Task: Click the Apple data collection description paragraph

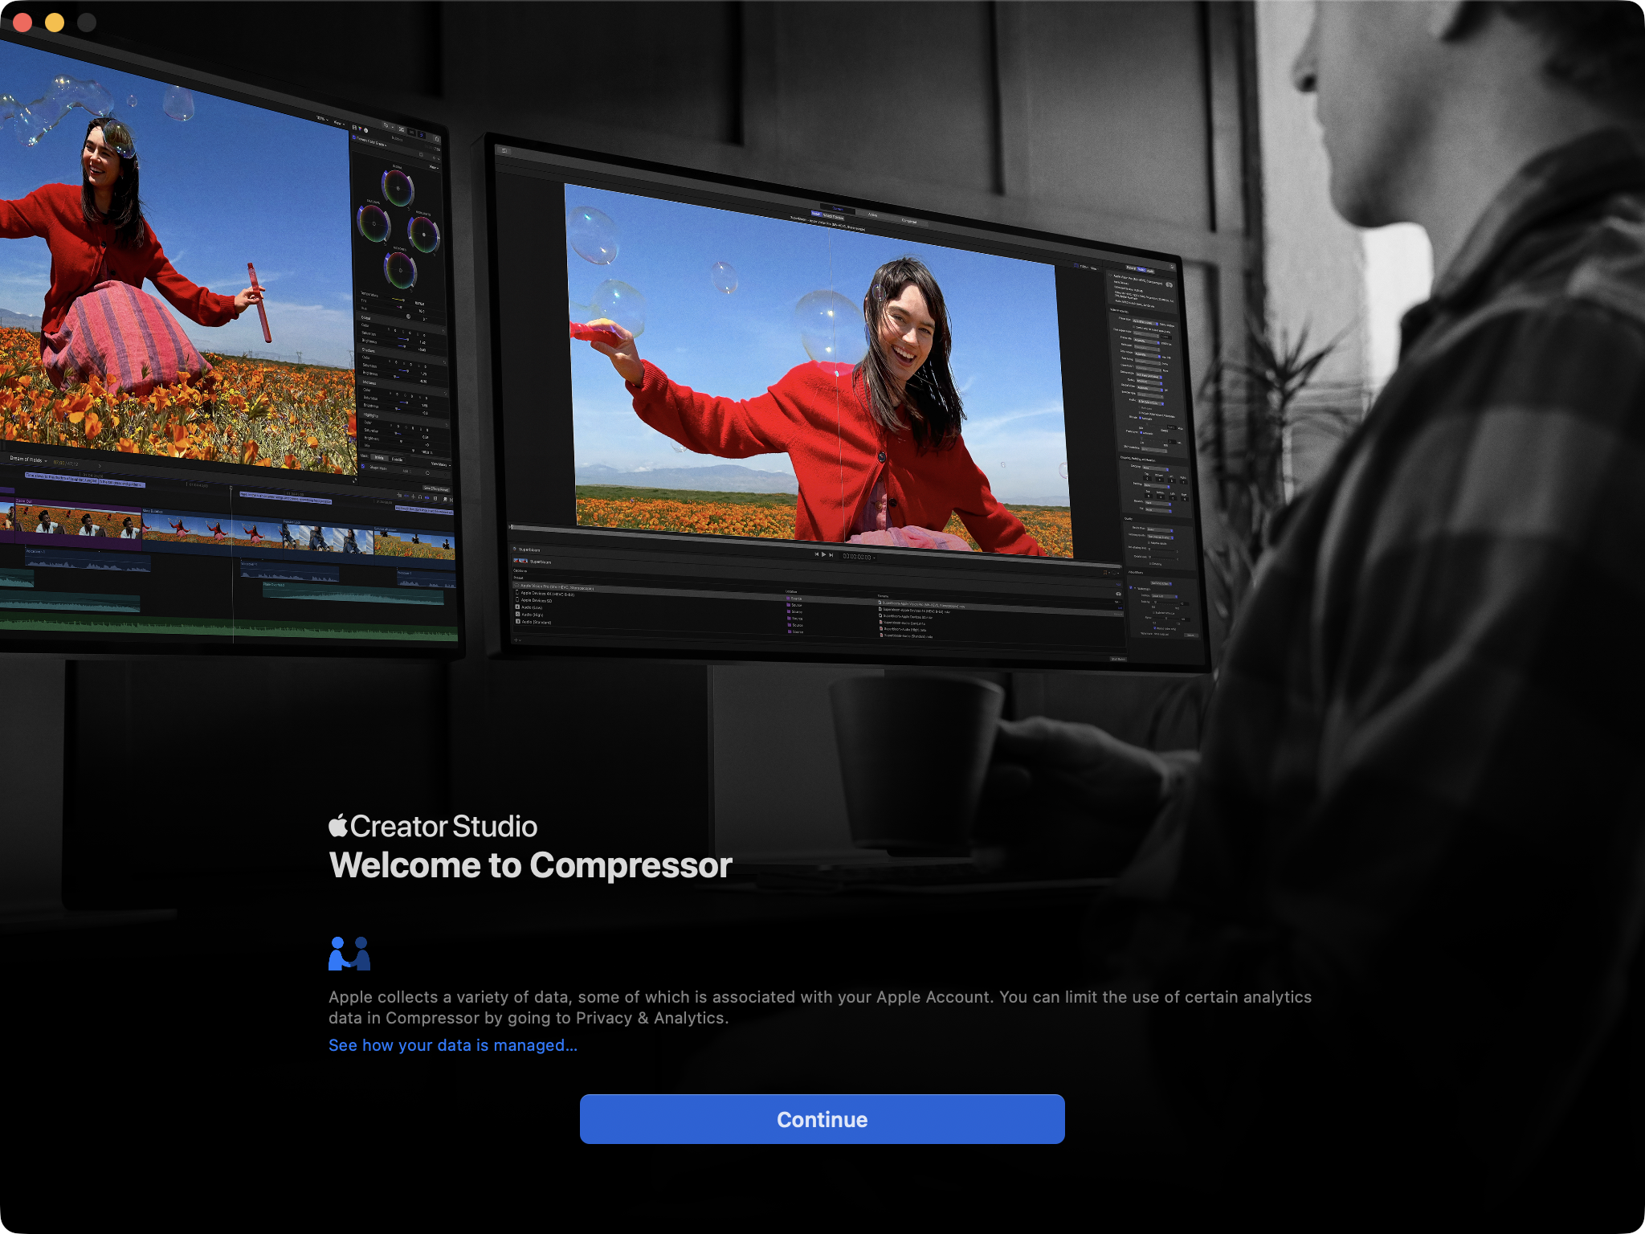Action: (x=819, y=1007)
